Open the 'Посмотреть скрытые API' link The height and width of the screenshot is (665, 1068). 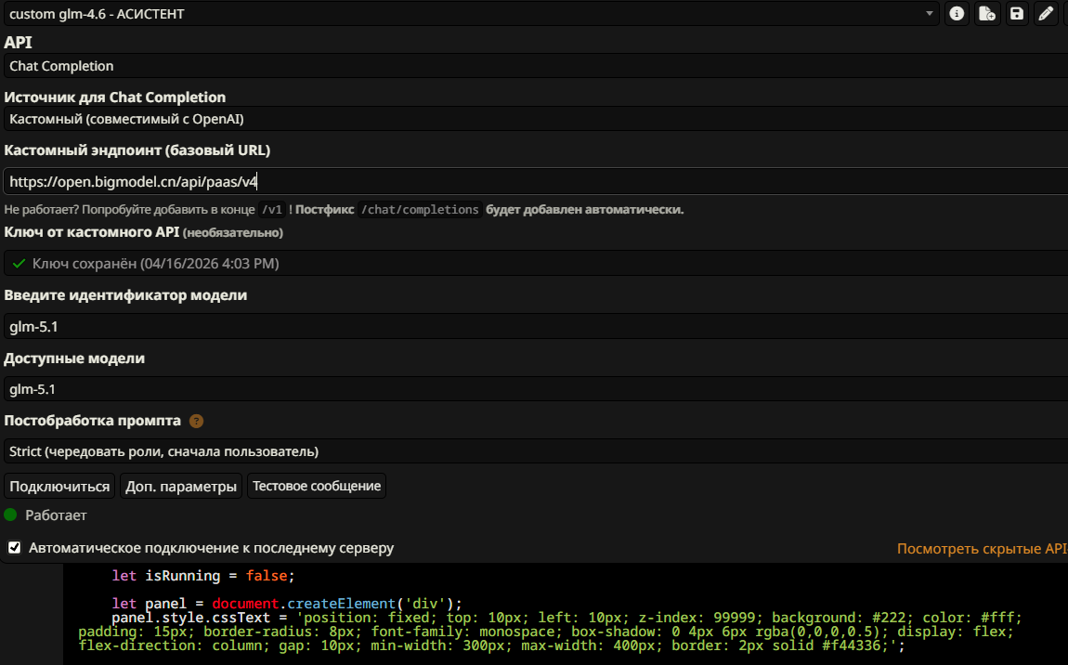tap(983, 549)
